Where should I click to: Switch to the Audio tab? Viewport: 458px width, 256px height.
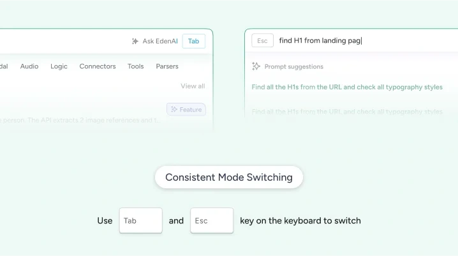29,66
